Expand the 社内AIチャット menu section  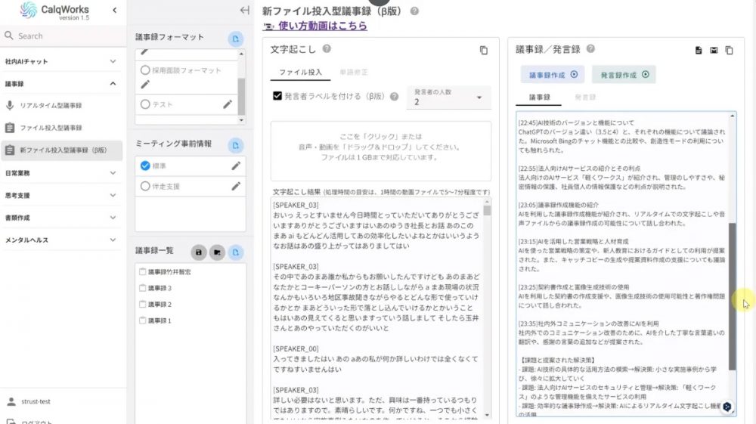point(60,62)
